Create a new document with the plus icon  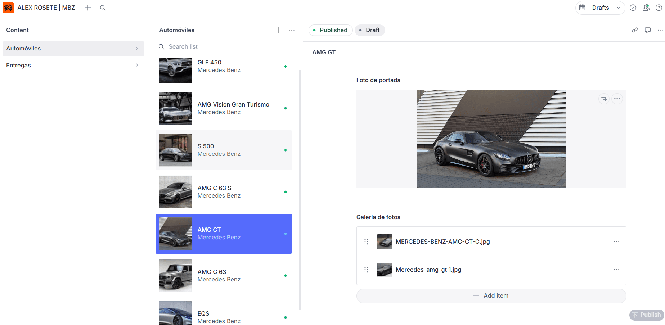(88, 8)
